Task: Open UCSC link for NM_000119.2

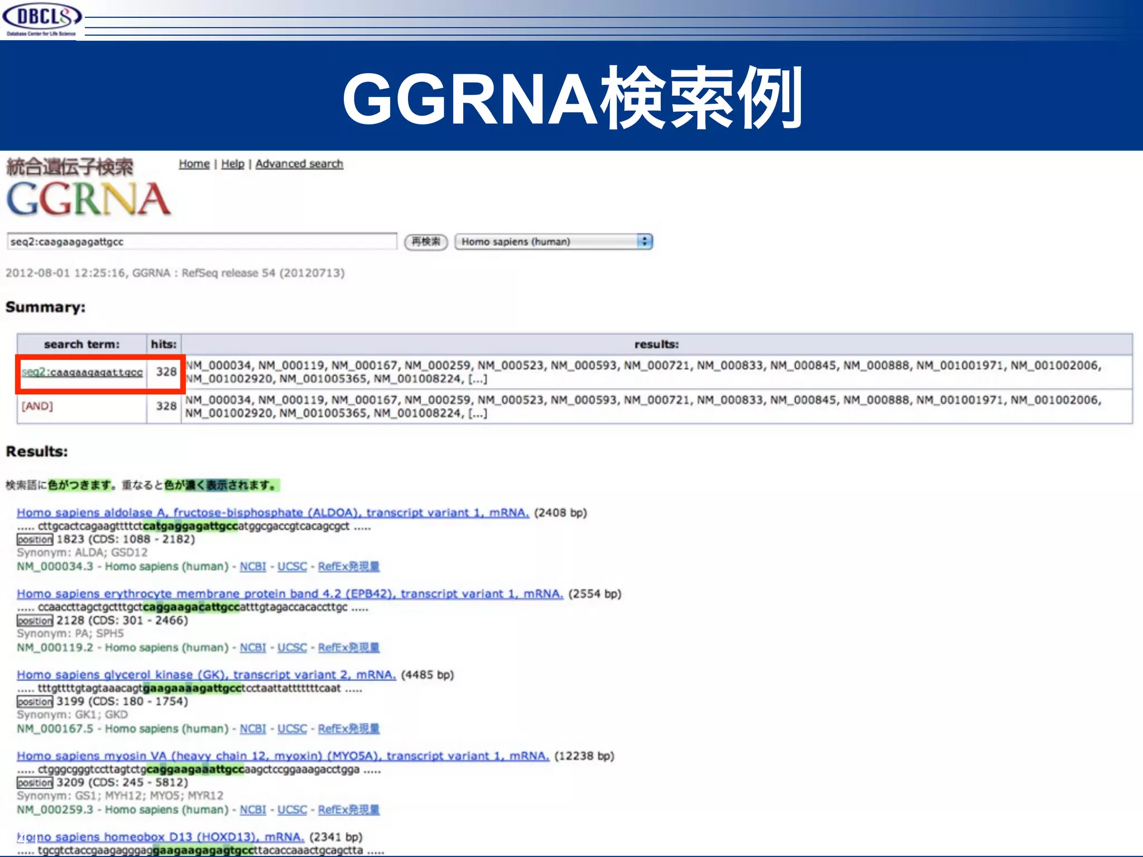Action: pyautogui.click(x=292, y=648)
